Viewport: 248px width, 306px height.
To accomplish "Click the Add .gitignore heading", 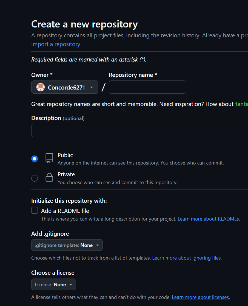I will [50, 234].
